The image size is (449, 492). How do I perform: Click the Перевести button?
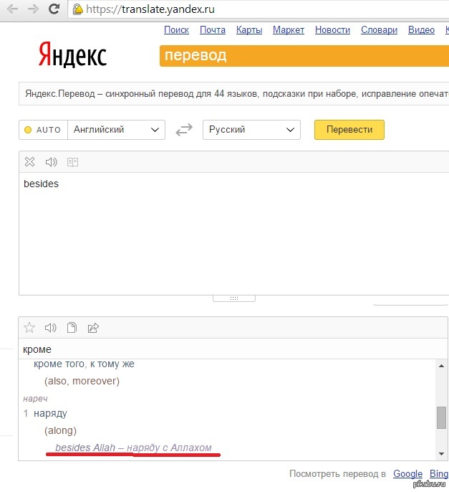[349, 130]
